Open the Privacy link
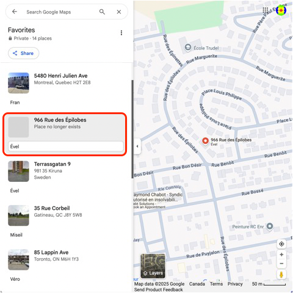This screenshot has height=293, width=293. 235,284
